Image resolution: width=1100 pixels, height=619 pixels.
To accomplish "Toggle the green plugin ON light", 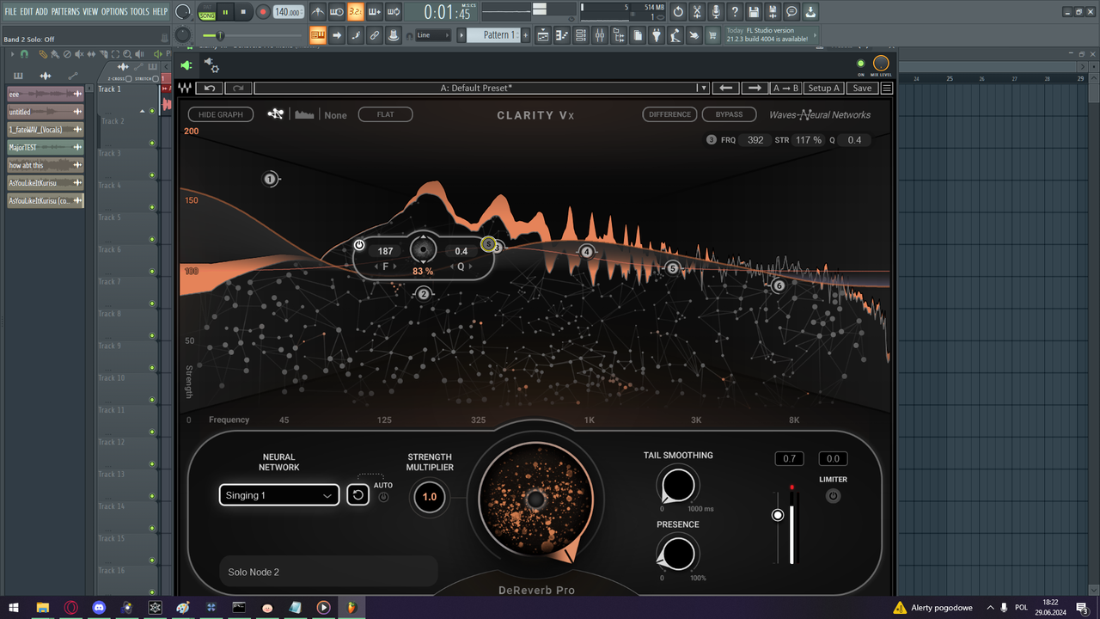I will 861,64.
